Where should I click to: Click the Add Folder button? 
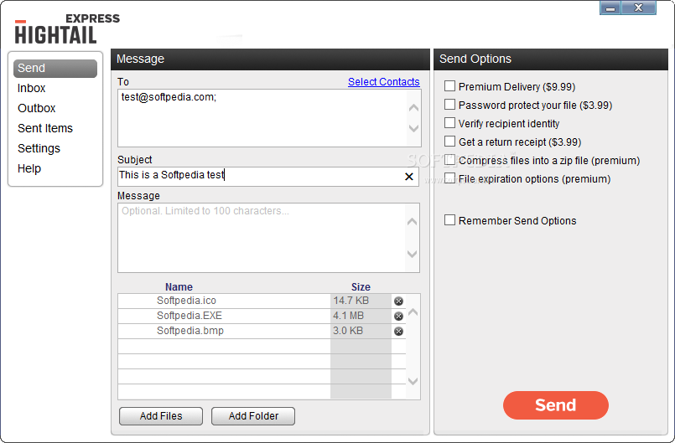point(253,416)
